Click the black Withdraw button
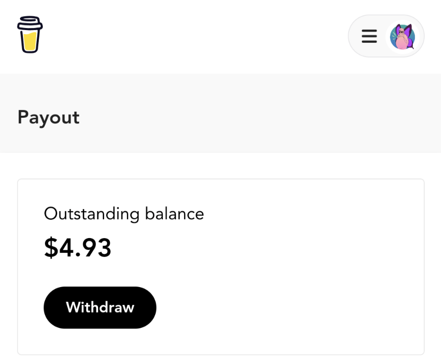This screenshot has height=360, width=441. (x=100, y=307)
